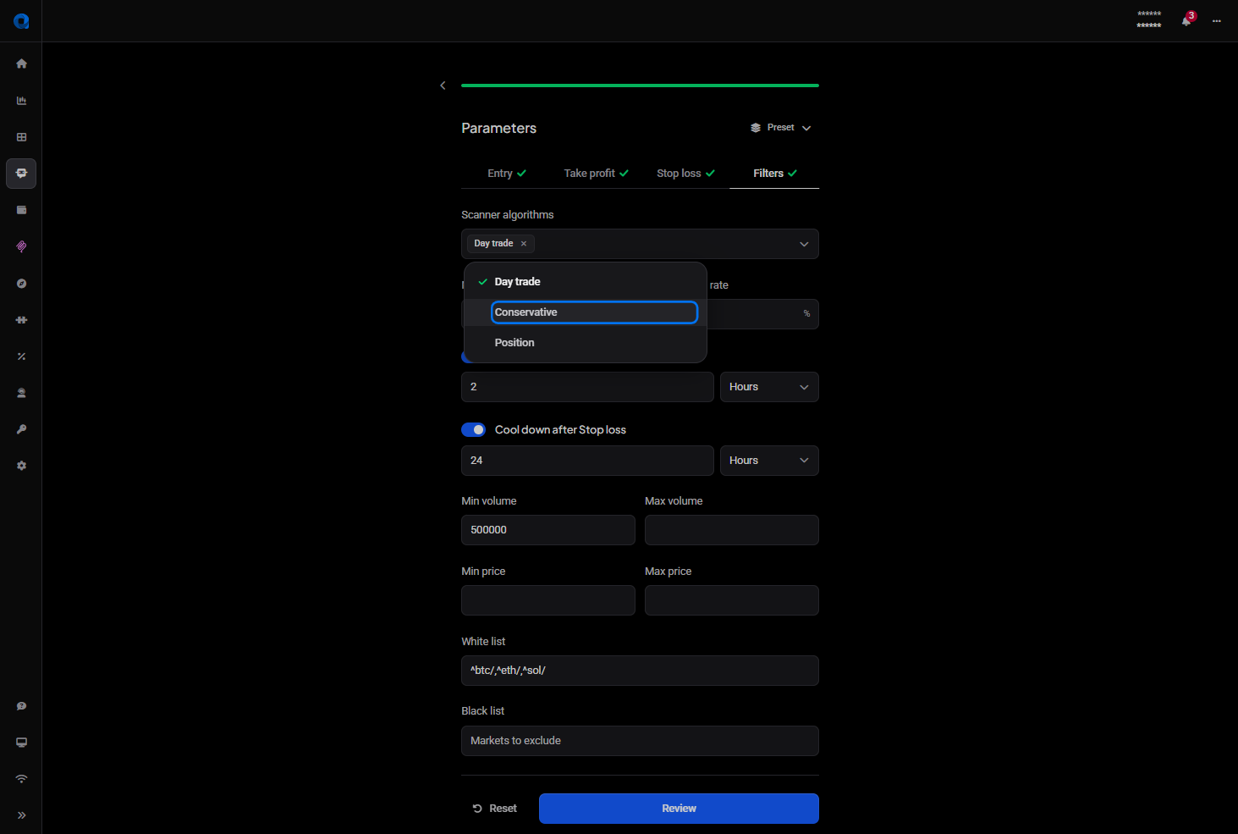The width and height of the screenshot is (1238, 834).
Task: Select Day trade in the algorithm list
Action: pos(586,282)
